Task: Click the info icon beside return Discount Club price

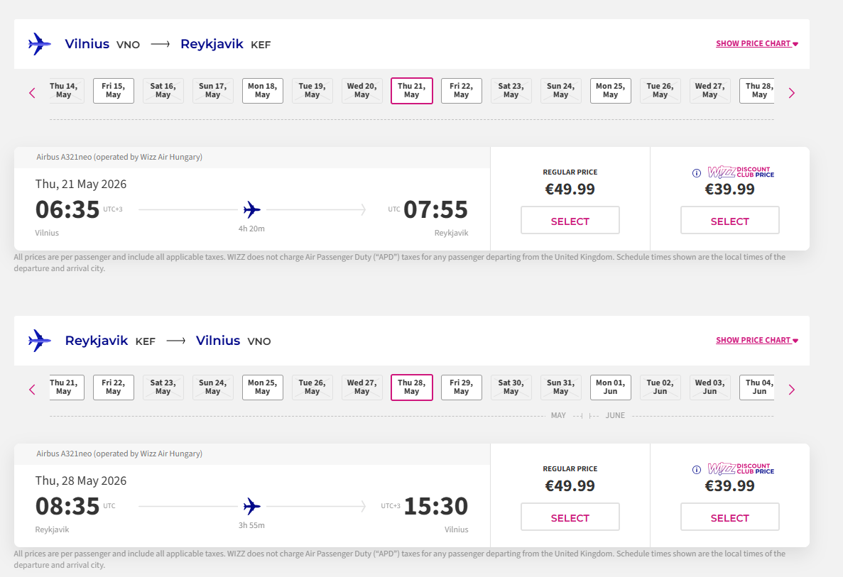Action: [697, 469]
